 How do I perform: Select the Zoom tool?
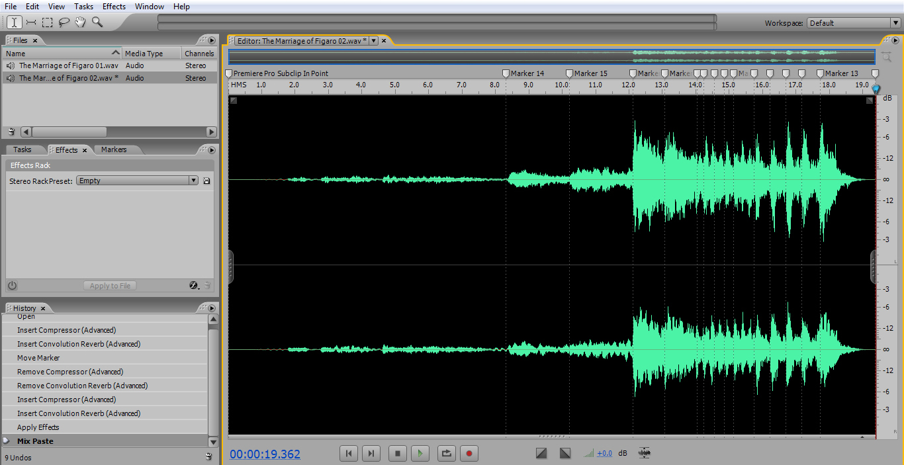96,22
